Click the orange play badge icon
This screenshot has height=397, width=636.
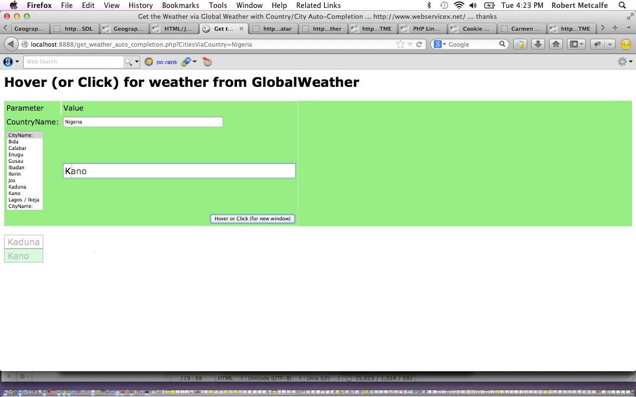pos(626,44)
